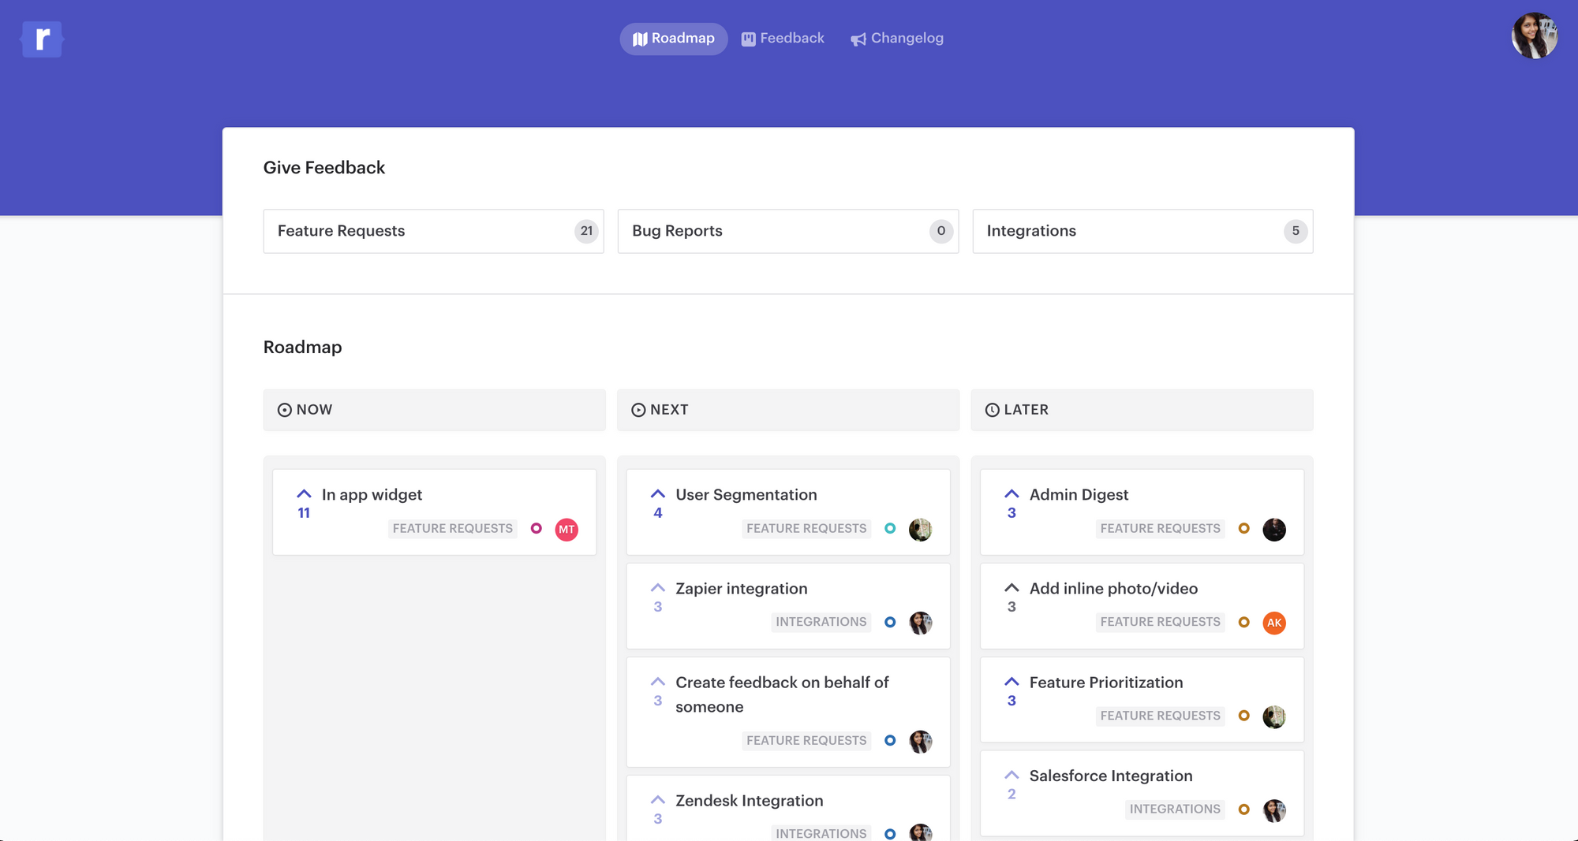Click the MT avatar on In app widget

click(567, 530)
